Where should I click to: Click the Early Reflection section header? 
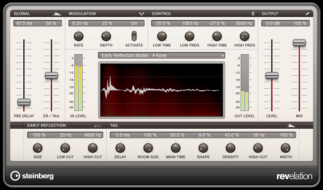(65, 125)
